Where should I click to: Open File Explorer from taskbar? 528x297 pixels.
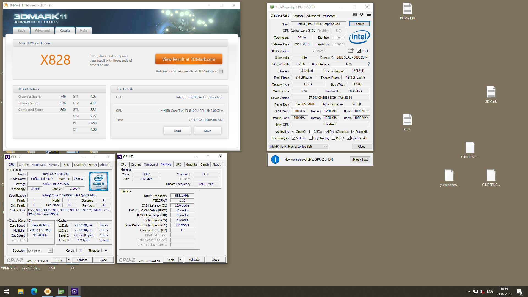tap(20, 291)
